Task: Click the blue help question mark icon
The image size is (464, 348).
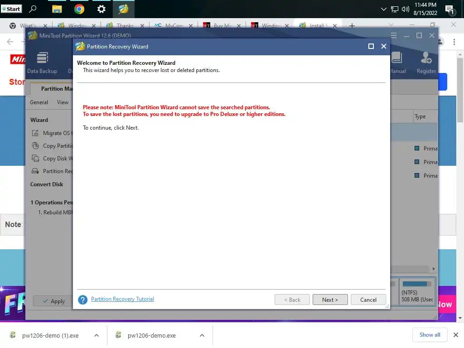Action: [83, 300]
